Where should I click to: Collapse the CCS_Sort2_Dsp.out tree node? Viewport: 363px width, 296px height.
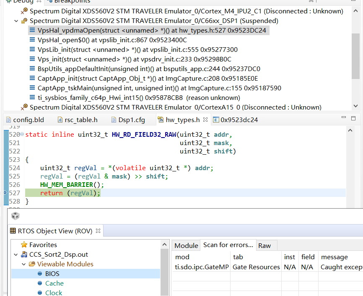pos(16,255)
